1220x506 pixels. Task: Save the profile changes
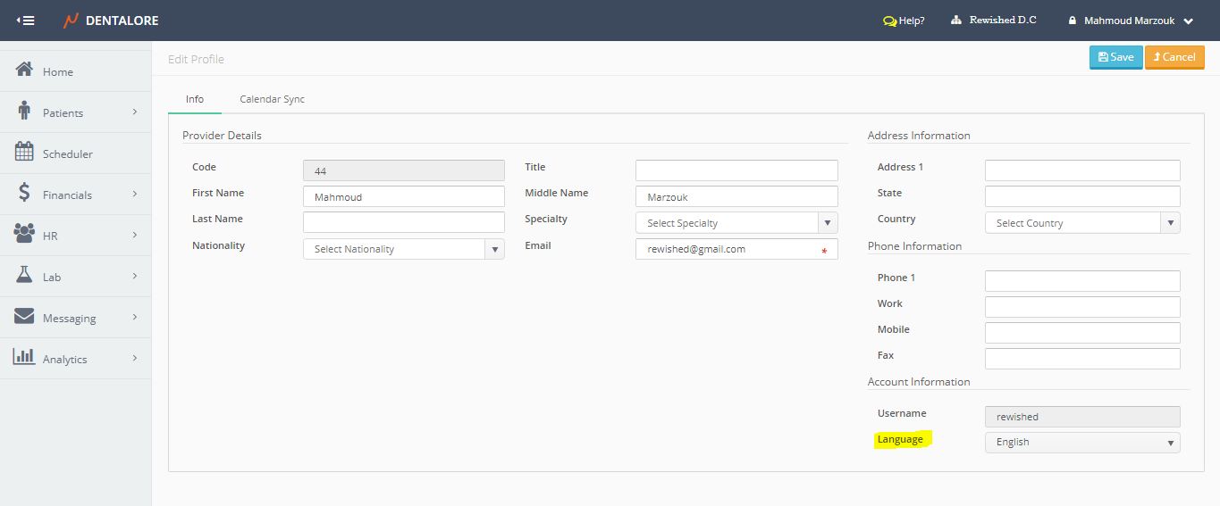click(x=1115, y=57)
